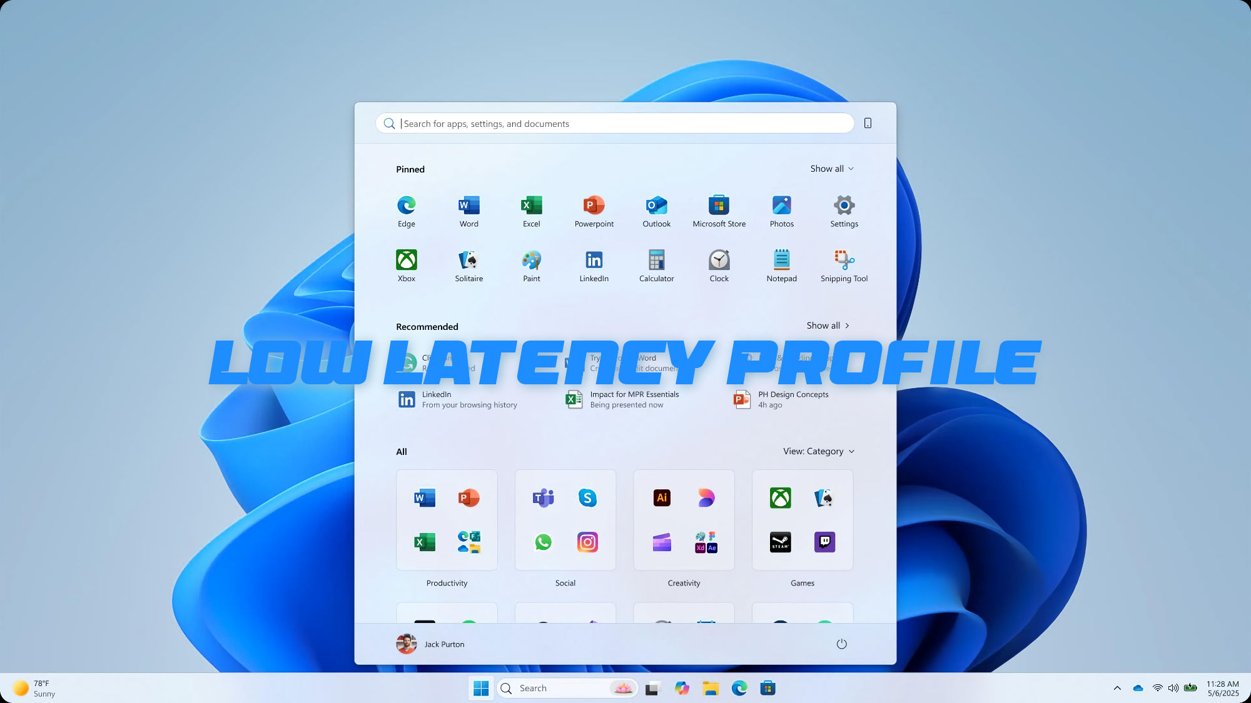Open Wi-Fi network tray icon

[1158, 688]
